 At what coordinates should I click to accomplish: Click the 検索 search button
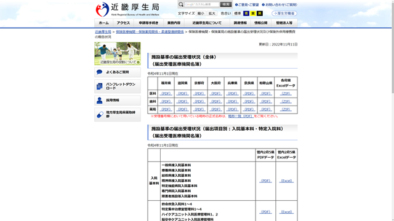pos(226,4)
